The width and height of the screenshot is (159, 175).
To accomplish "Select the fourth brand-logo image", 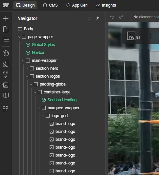I will 65,147.
